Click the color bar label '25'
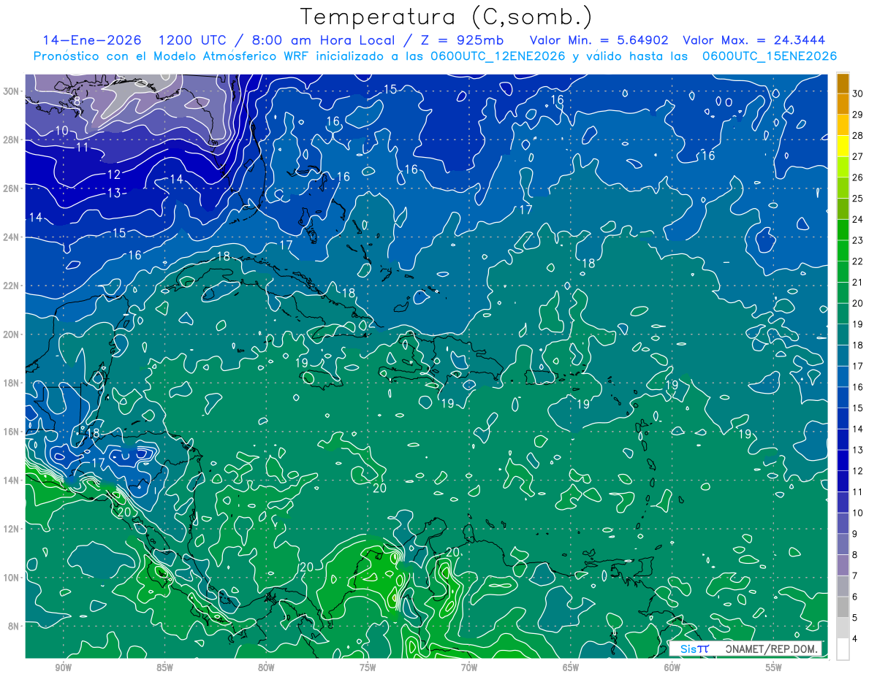Image resolution: width=877 pixels, height=677 pixels. pos(857,199)
